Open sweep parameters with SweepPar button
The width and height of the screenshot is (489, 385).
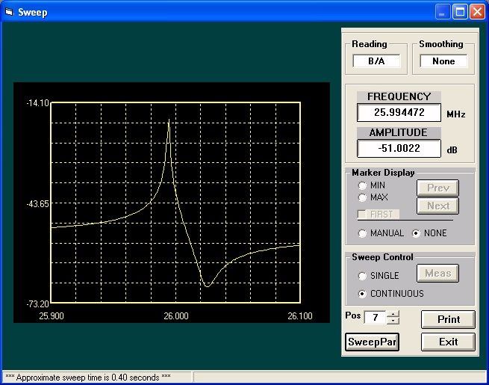[372, 342]
